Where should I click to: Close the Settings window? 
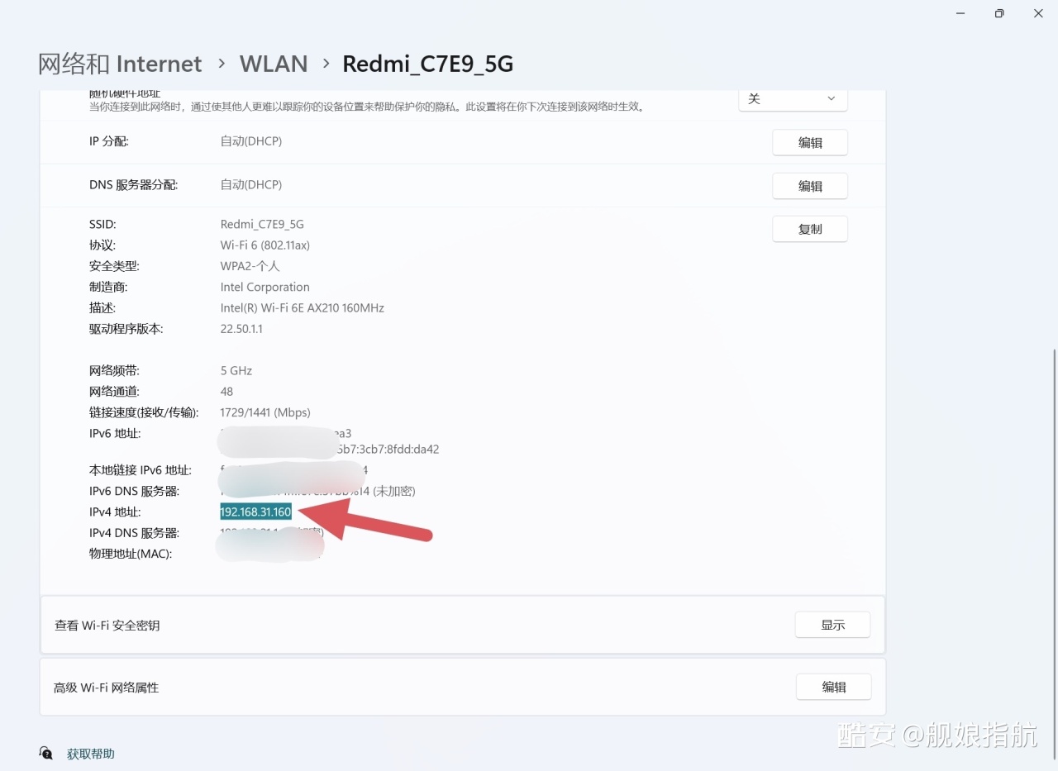point(1038,13)
